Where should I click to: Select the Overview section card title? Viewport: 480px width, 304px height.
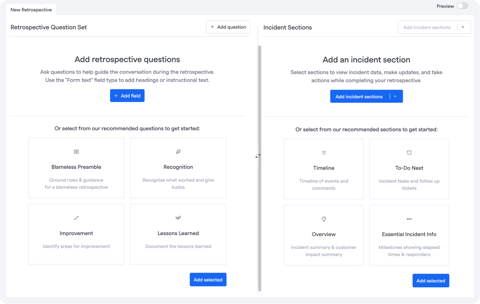click(324, 234)
